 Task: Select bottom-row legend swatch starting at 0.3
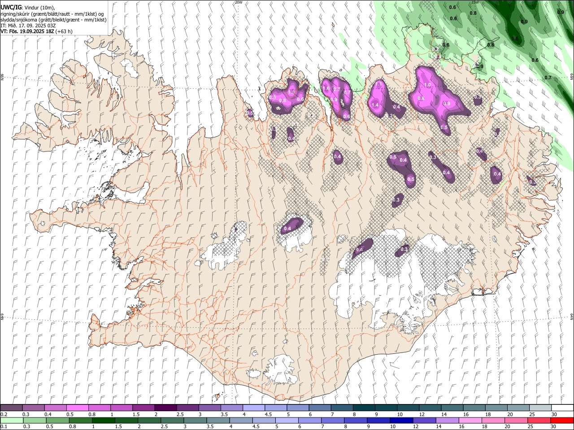[x=35, y=420]
